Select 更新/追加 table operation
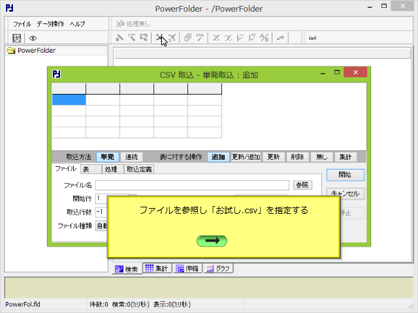 (246, 156)
